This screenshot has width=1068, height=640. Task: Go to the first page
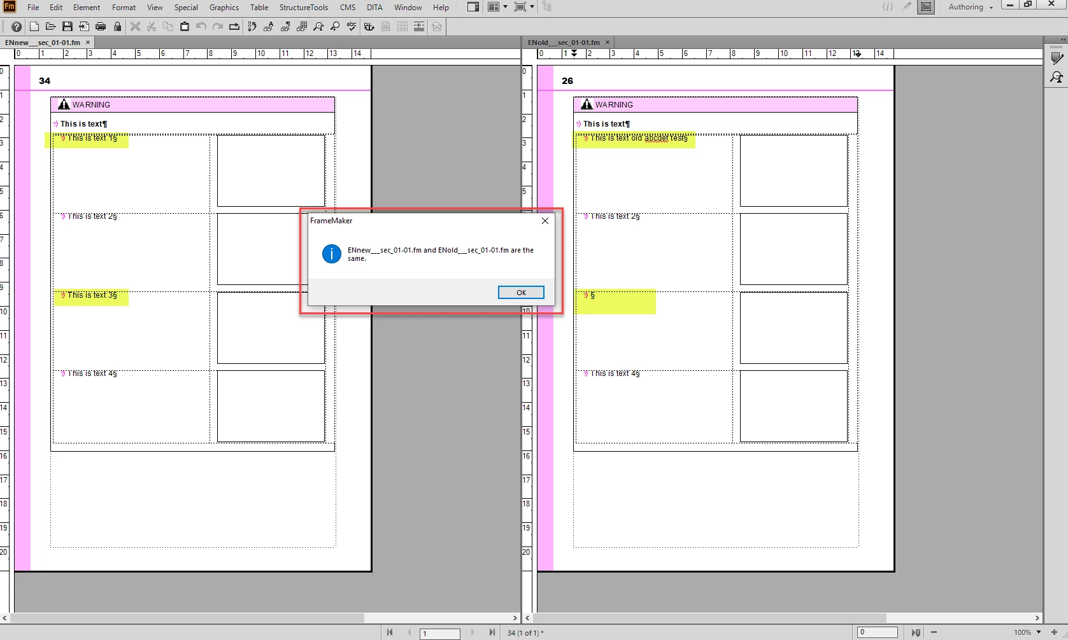pyautogui.click(x=390, y=632)
